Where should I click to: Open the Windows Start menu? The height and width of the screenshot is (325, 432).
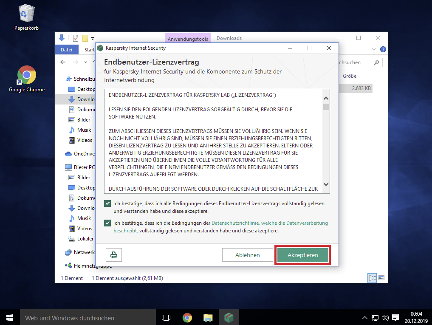pos(10,317)
